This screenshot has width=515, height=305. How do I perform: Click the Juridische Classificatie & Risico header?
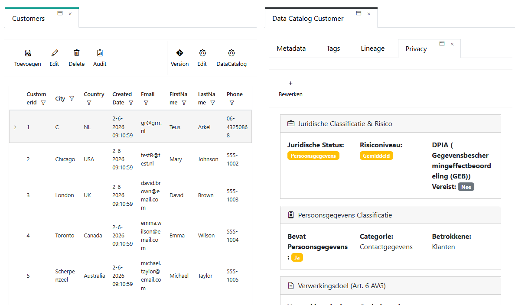click(391, 124)
